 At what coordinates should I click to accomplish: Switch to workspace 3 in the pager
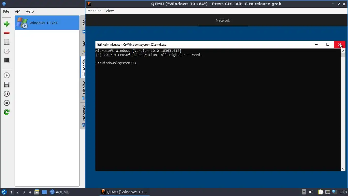(24, 192)
